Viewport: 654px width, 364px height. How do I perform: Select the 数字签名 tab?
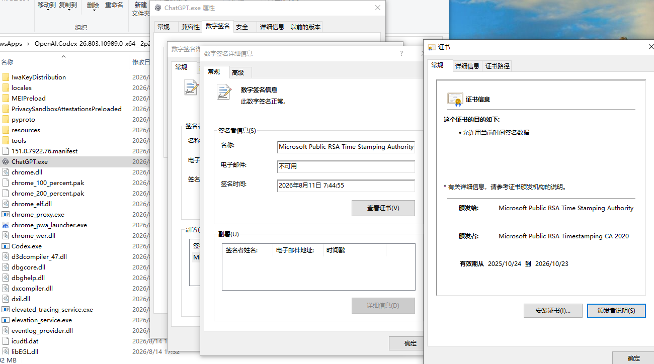click(218, 26)
